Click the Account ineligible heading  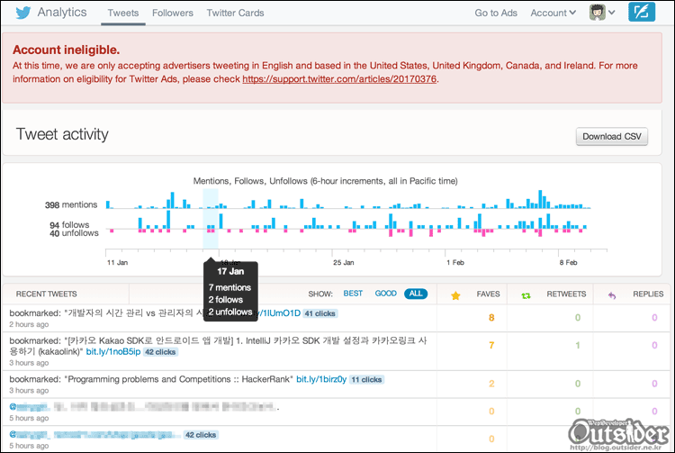pos(67,50)
